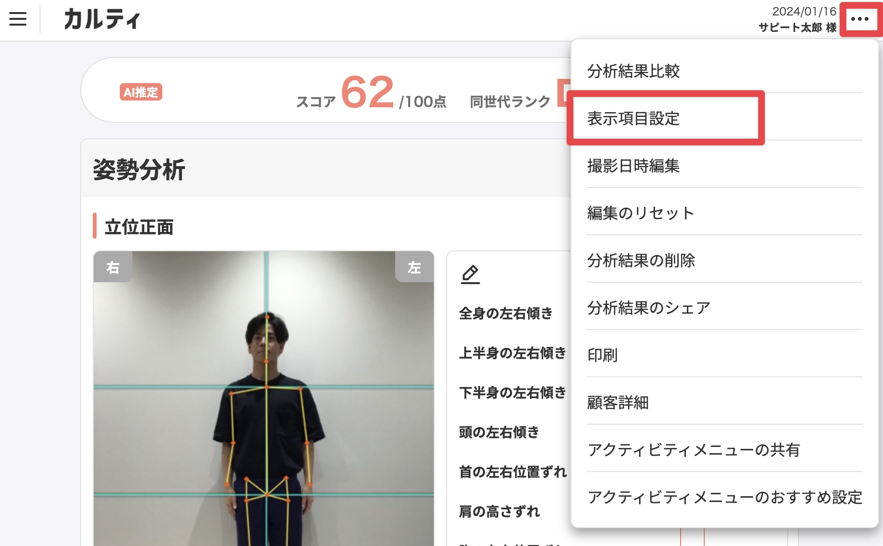The height and width of the screenshot is (546, 883).
Task: Click 全身の左右傾き measurement row
Action: [506, 314]
